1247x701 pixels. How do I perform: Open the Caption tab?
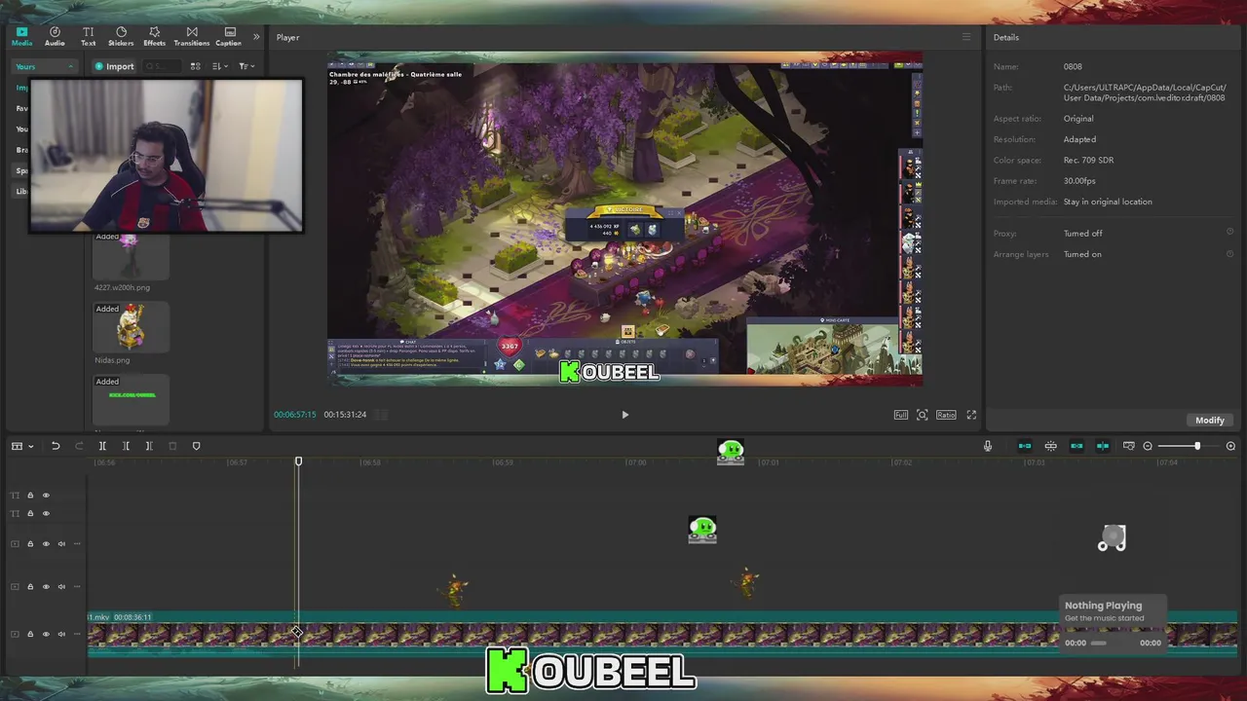pyautogui.click(x=229, y=37)
